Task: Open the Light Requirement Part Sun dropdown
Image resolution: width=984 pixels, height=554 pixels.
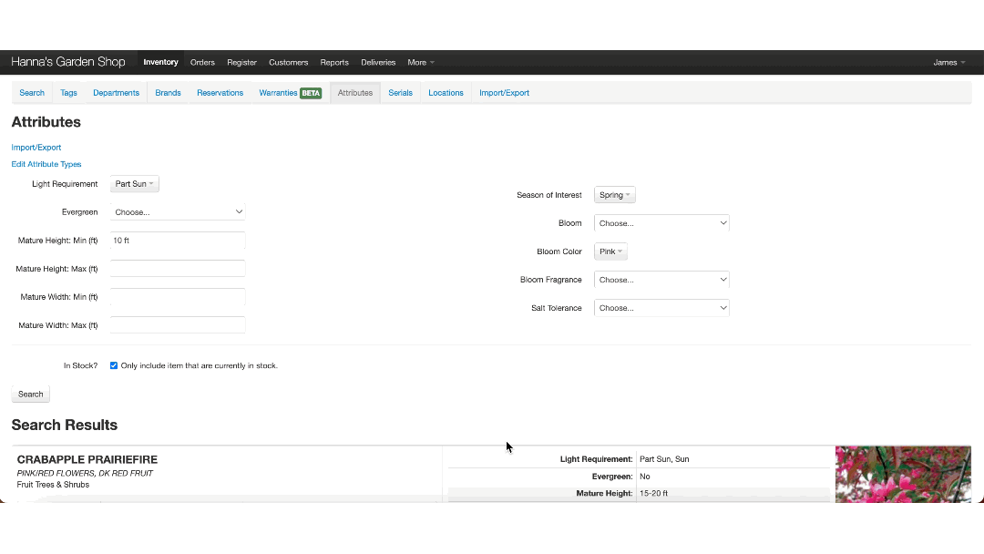Action: 134,184
